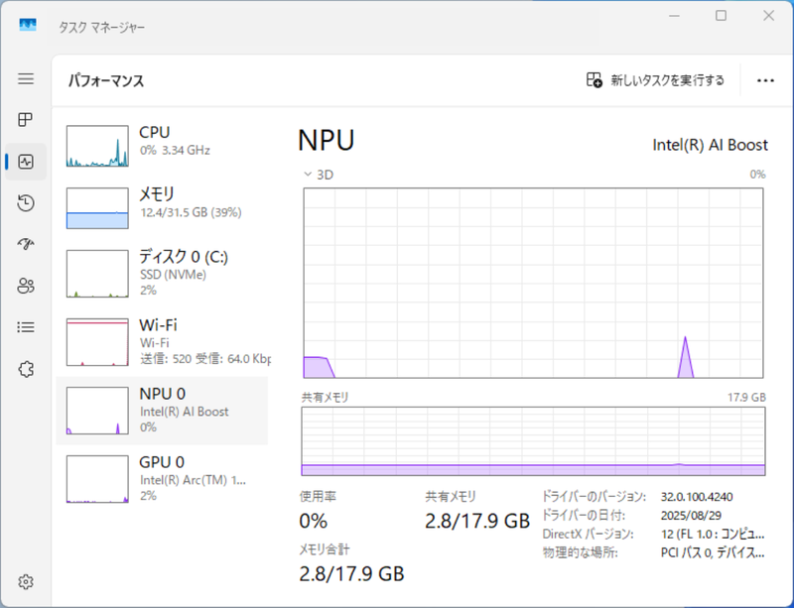
Task: Open the Details page list icon
Action: [26, 326]
